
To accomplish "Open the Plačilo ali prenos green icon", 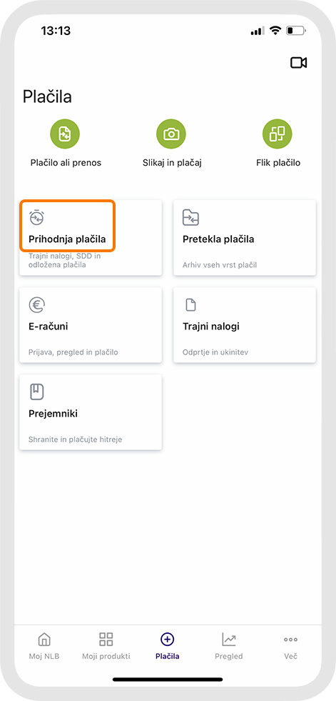I will (x=65, y=134).
